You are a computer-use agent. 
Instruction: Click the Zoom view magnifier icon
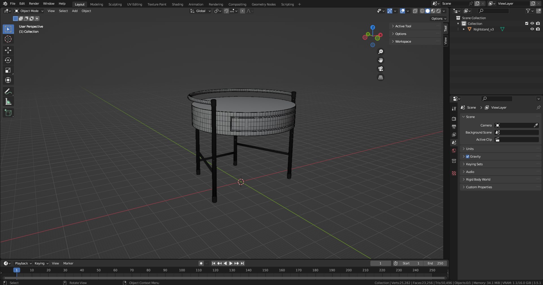[381, 52]
